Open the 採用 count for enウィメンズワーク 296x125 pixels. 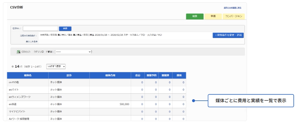pos(183,97)
